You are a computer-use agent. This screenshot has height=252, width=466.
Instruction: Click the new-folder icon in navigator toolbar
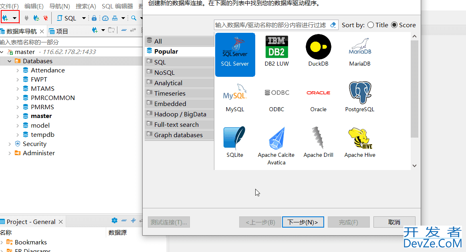click(111, 30)
